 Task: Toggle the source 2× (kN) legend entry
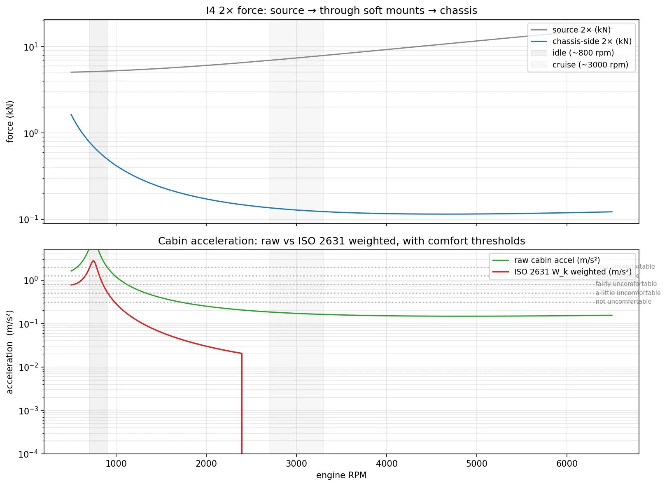582,29
